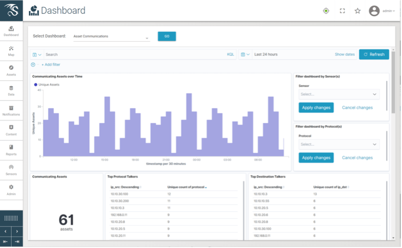Click the GO button

point(167,36)
